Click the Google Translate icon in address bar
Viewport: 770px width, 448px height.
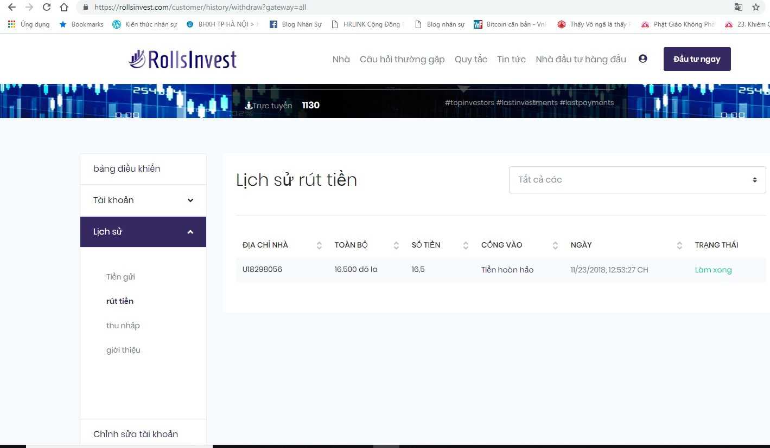(738, 8)
